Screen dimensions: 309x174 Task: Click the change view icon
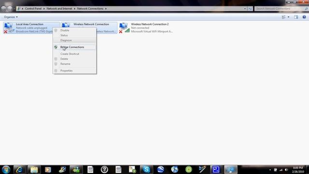284,17
